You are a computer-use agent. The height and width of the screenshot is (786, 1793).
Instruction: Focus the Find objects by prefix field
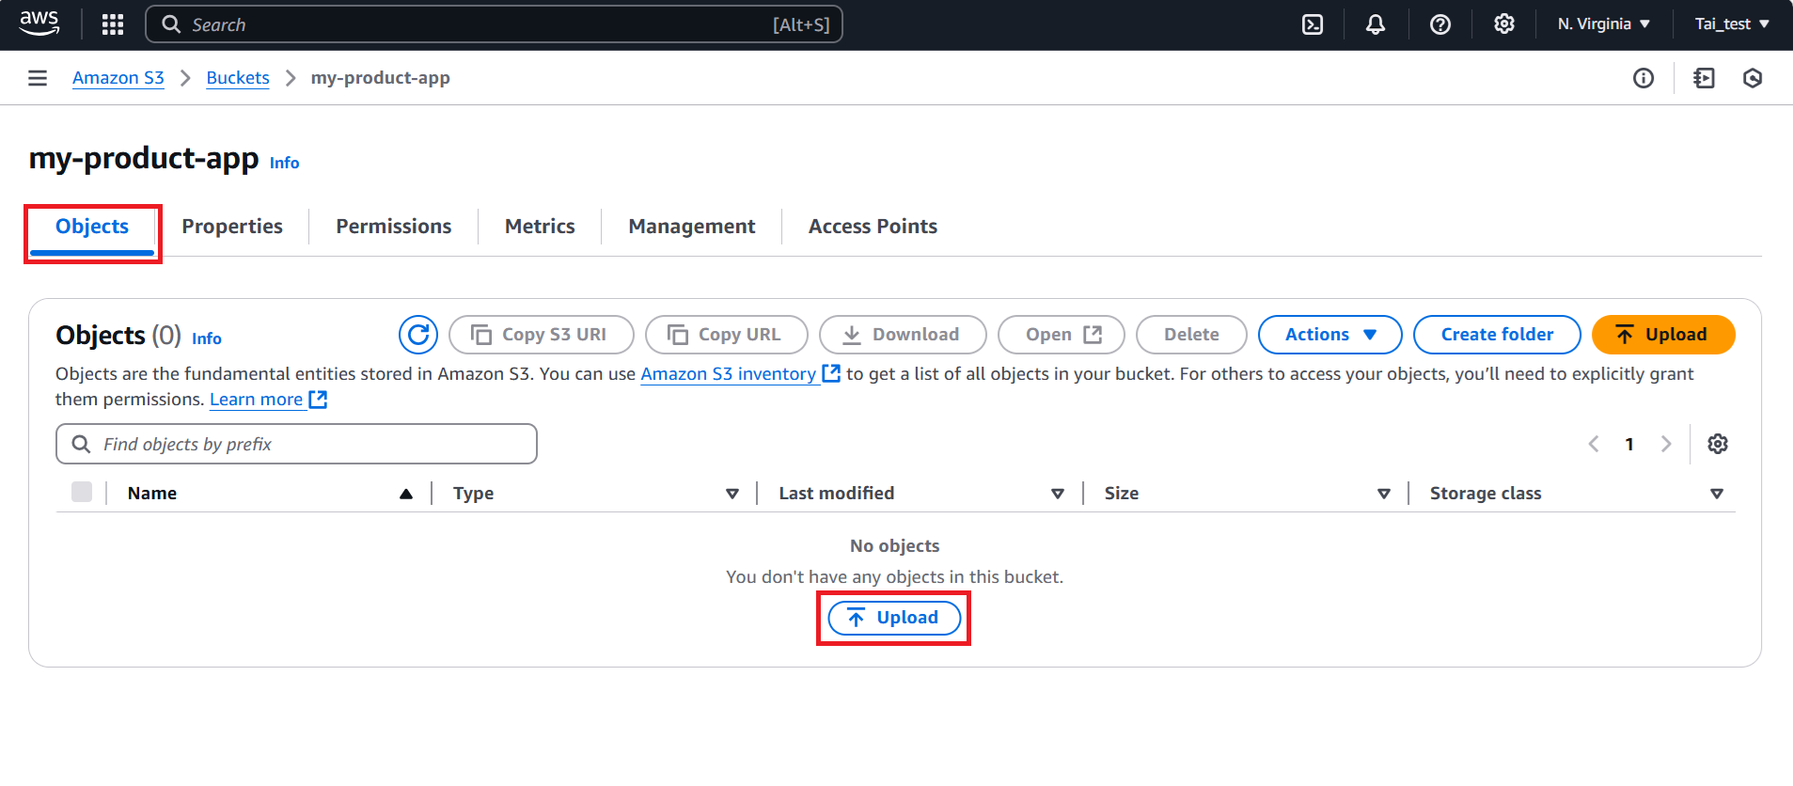(x=296, y=444)
